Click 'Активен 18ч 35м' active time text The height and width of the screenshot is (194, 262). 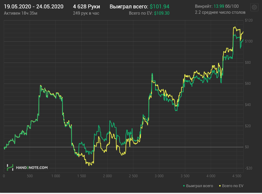tap(21, 13)
